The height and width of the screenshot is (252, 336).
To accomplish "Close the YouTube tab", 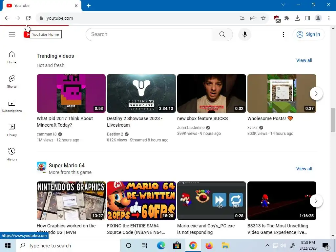I will click(76, 6).
